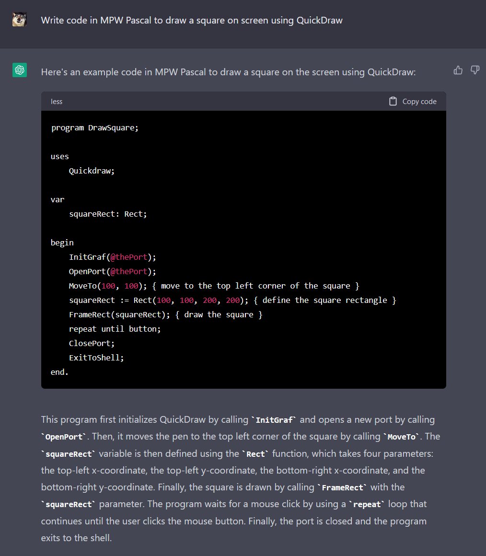
Task: Click the clipboard icon in the code header
Action: [393, 102]
